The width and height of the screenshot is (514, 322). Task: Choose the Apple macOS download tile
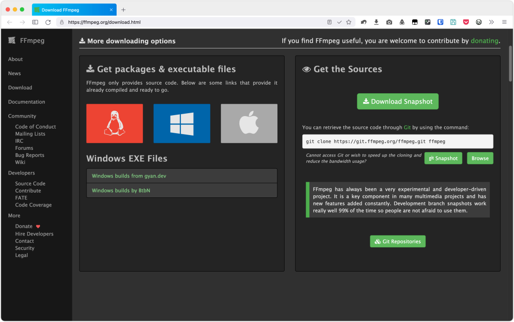point(249,124)
